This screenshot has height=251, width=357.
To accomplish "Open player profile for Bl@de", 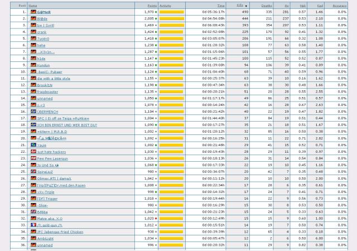I will (43, 18).
